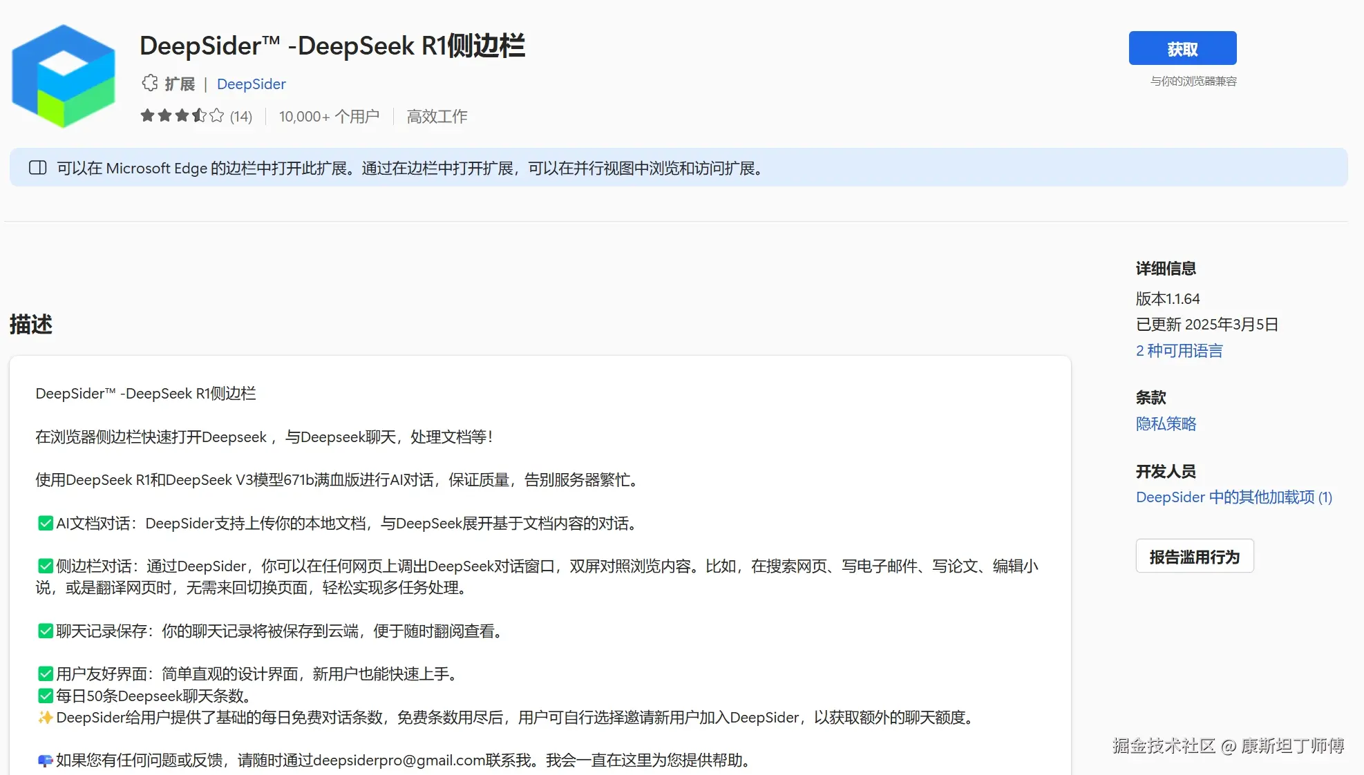The width and height of the screenshot is (1364, 775).
Task: Click the first star in the rating
Action: coord(148,115)
